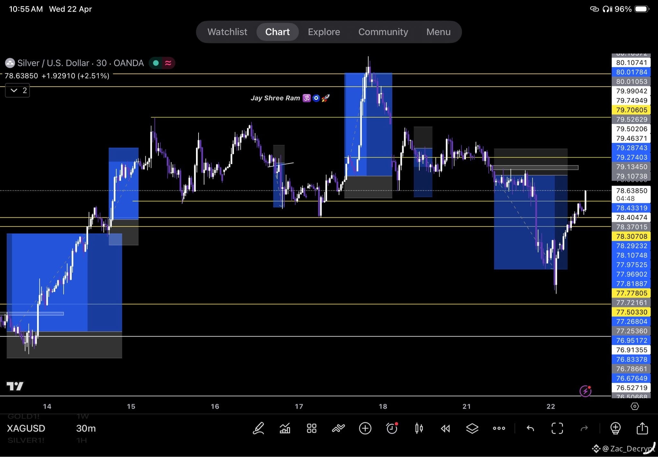Undo last action with back arrow
Image resolution: width=658 pixels, height=457 pixels.
pos(530,428)
